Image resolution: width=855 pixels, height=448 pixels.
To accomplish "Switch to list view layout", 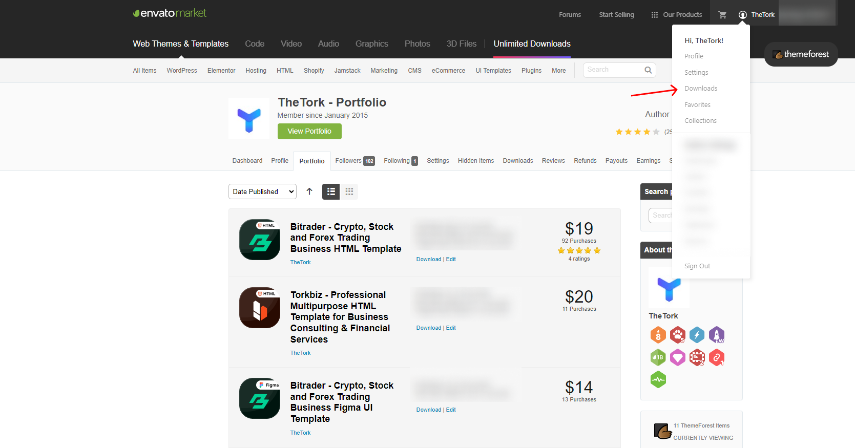I will click(x=331, y=191).
